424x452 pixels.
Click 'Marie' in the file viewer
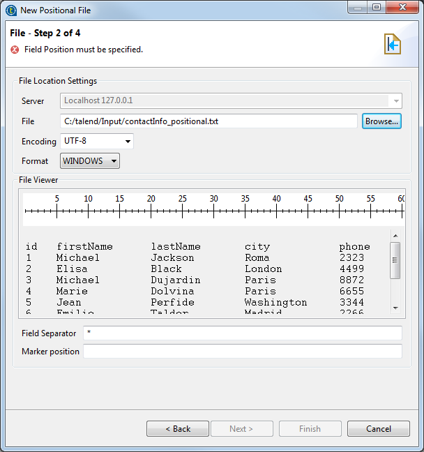coord(72,291)
